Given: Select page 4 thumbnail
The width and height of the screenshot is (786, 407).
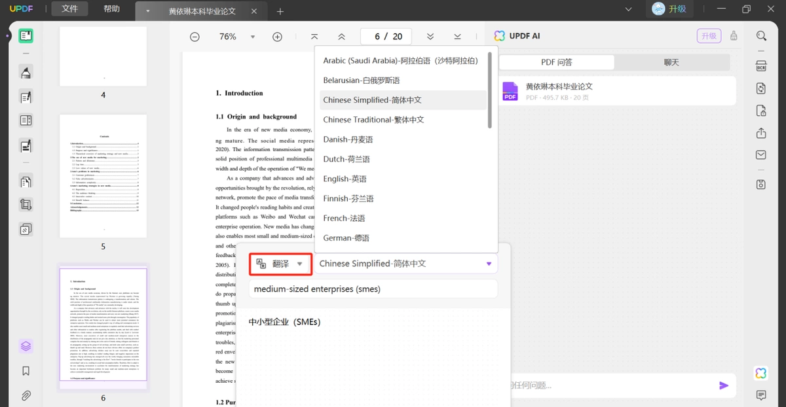Looking at the screenshot, I should [x=103, y=56].
